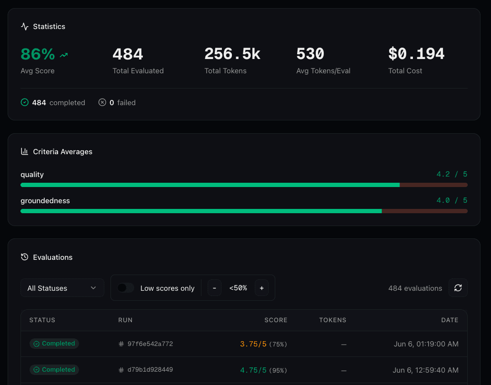Click the history clock icon beside Evaluations

pos(24,257)
